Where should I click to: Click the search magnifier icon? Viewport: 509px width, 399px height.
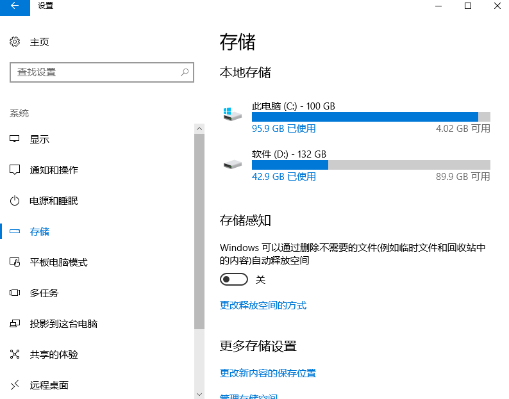(x=185, y=72)
